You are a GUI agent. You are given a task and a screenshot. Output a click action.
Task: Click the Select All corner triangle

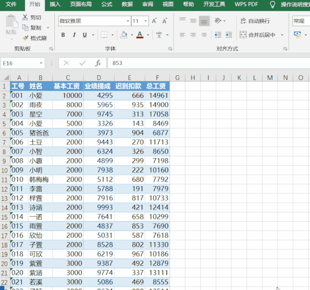pos(6,77)
